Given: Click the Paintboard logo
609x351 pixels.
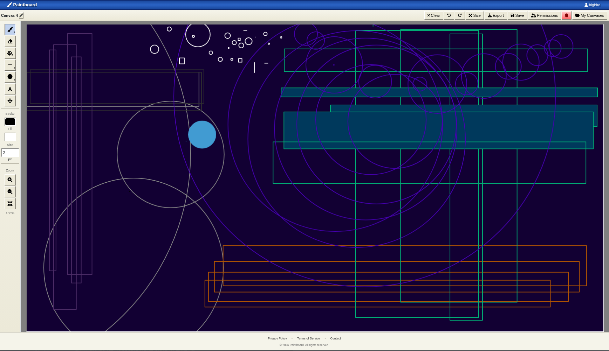Looking at the screenshot, I should pos(22,5).
